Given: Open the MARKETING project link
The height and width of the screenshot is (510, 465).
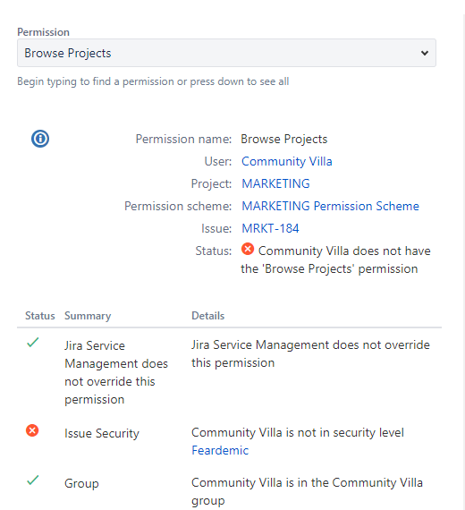Looking at the screenshot, I should click(275, 183).
